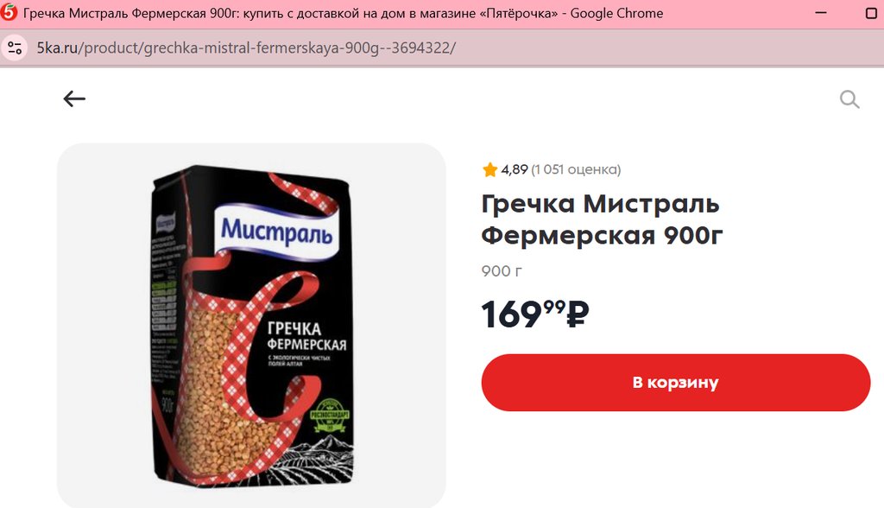Click the 4,89 rating value
Viewport: 884px width, 508px height.
click(515, 169)
